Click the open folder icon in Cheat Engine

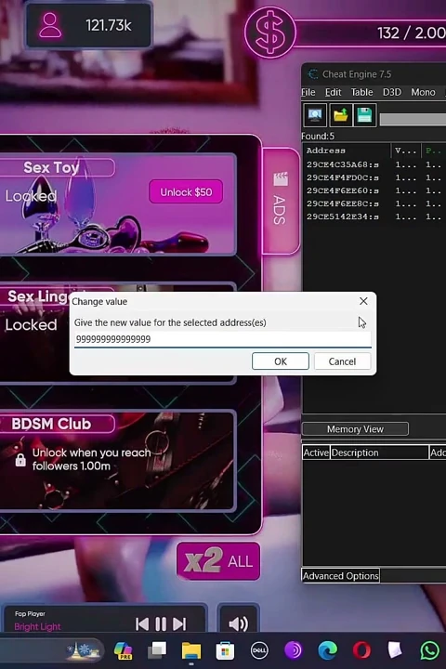click(340, 115)
